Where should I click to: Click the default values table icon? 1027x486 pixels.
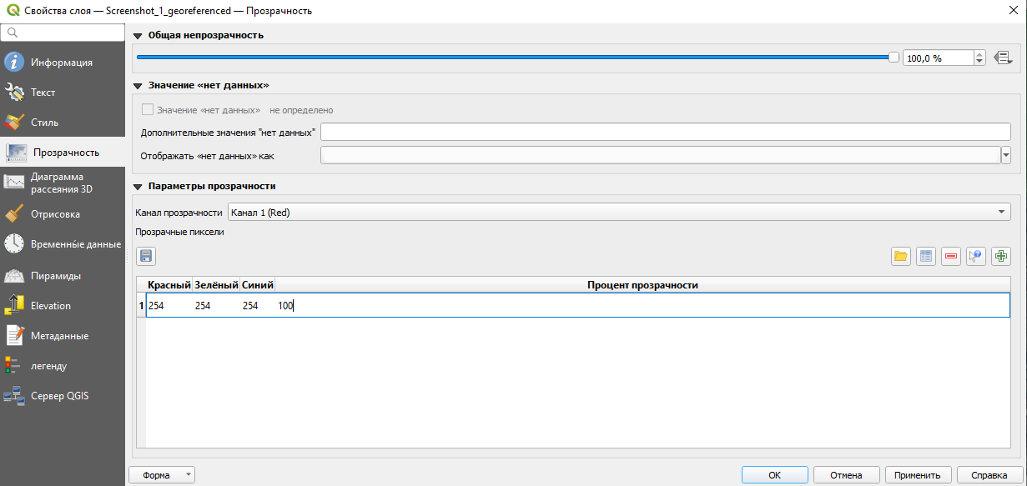tap(925, 256)
